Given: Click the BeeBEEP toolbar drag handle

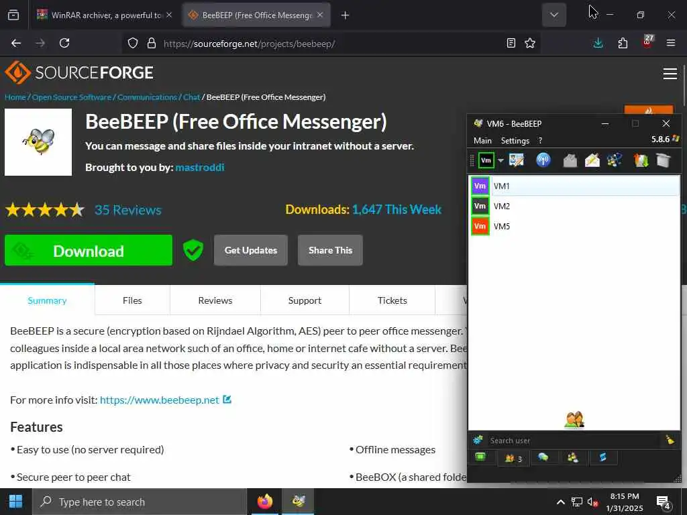Looking at the screenshot, I should coord(472,160).
